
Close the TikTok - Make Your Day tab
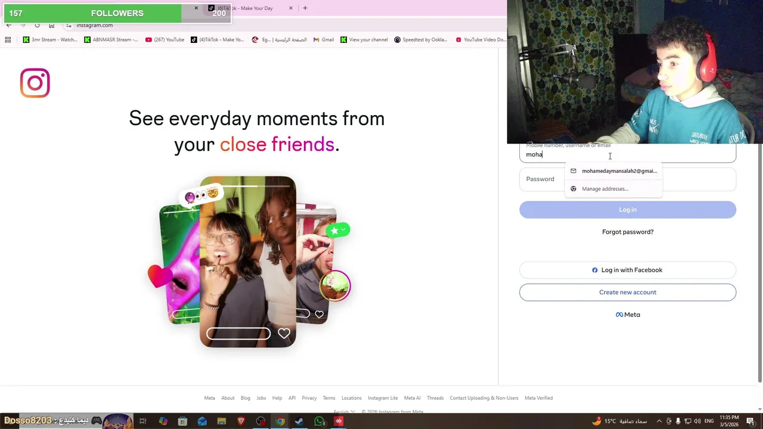click(291, 8)
